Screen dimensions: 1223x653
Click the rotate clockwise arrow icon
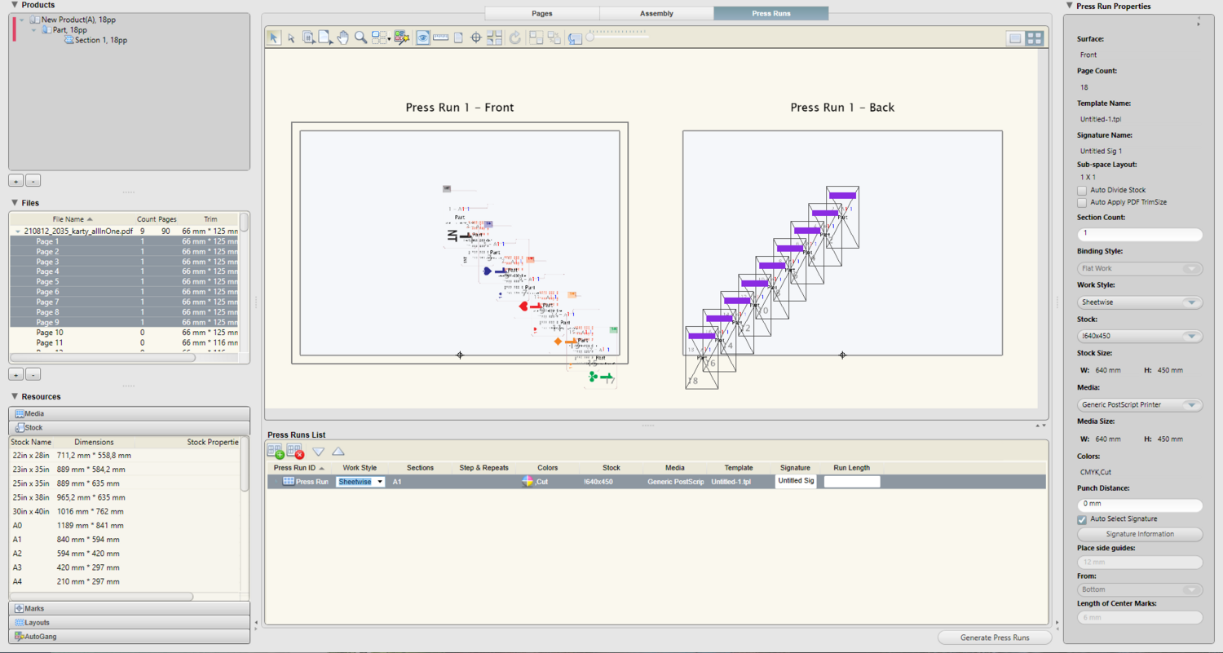tap(515, 38)
